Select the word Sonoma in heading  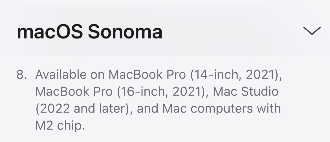(125, 32)
